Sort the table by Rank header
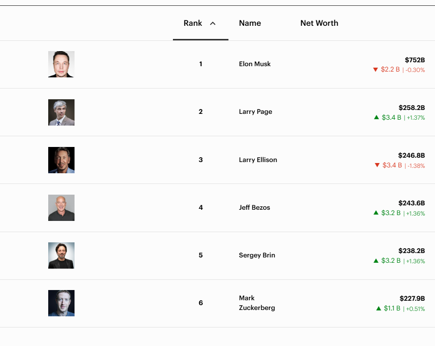435x346 pixels. pyautogui.click(x=193, y=23)
